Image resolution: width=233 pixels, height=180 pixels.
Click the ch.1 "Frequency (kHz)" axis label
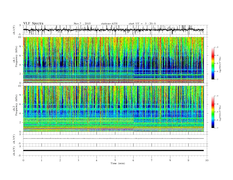pyautogui.click(x=16, y=56)
